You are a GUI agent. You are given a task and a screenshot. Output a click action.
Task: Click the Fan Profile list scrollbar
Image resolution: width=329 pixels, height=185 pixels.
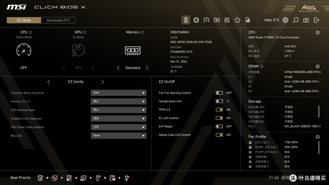tap(319, 147)
